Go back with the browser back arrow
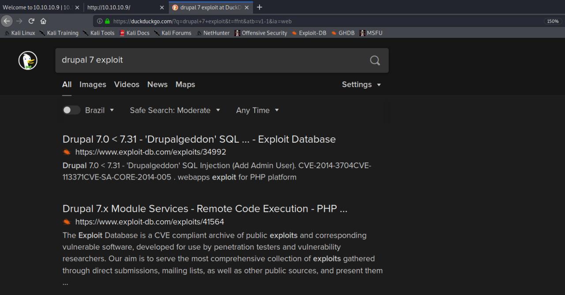 [6, 21]
